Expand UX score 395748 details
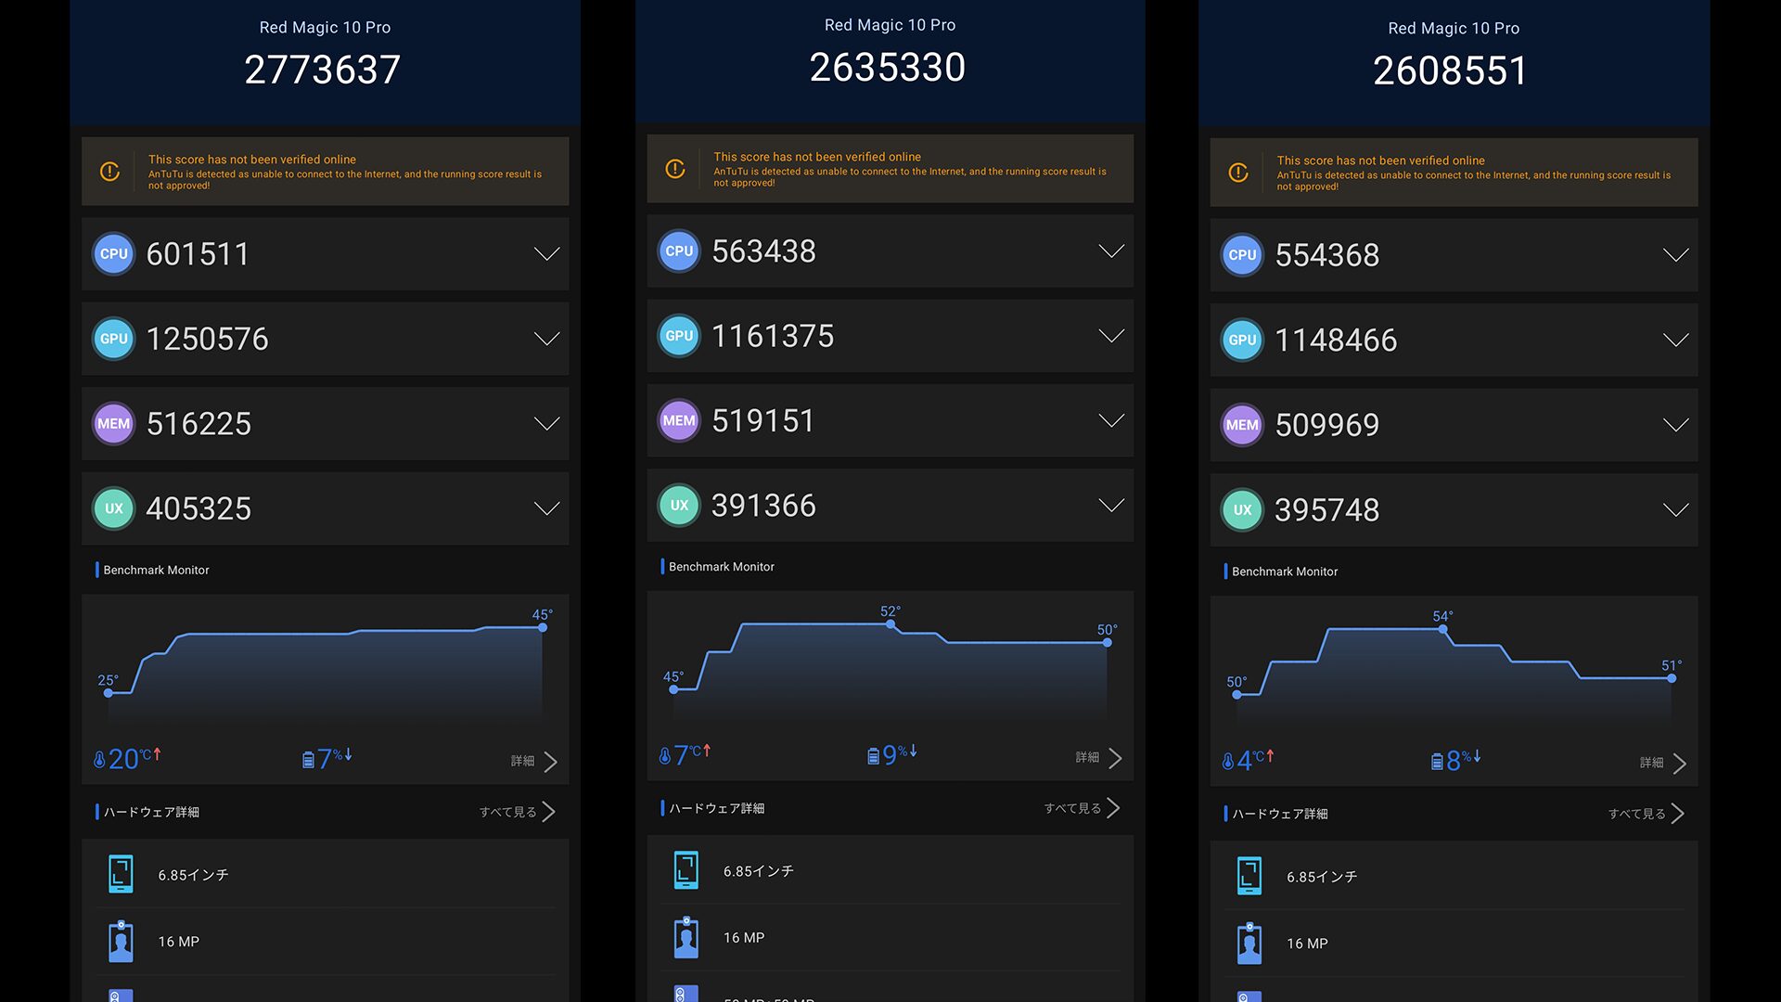Screen dimensions: 1781x1002 coord(1676,509)
